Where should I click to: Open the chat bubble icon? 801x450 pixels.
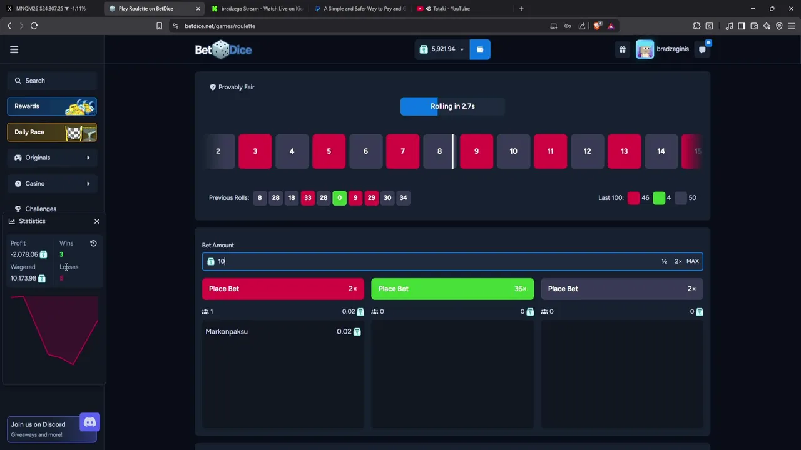click(703, 49)
